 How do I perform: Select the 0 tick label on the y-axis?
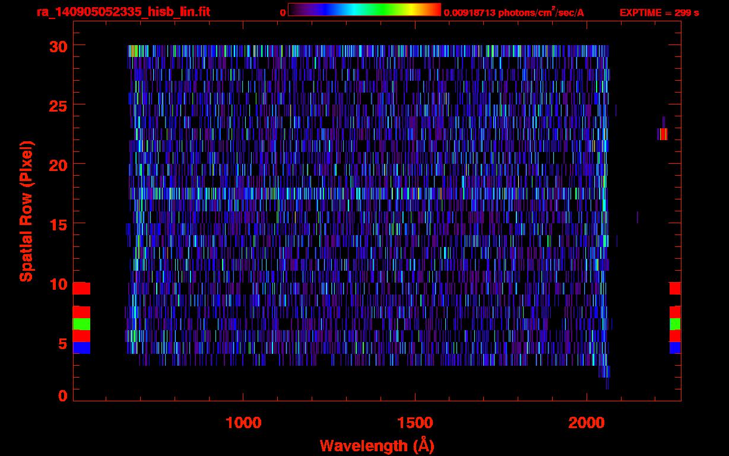(62, 395)
